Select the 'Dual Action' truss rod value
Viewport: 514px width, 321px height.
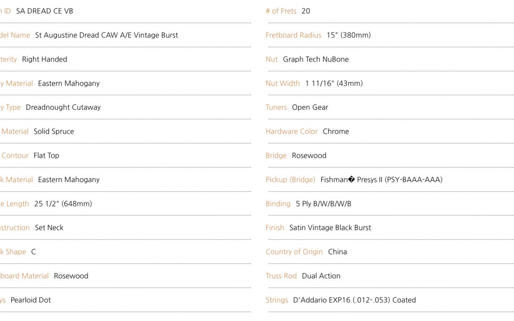(x=321, y=276)
